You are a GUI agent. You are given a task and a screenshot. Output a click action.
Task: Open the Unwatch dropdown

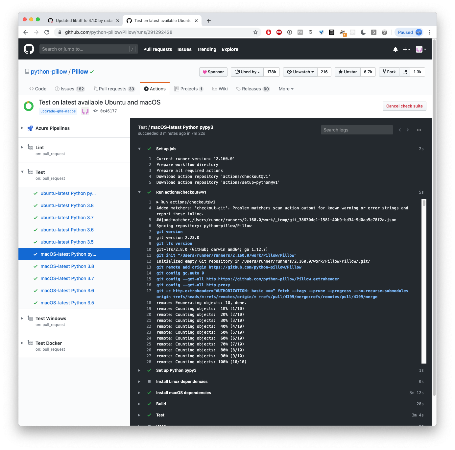tap(300, 72)
